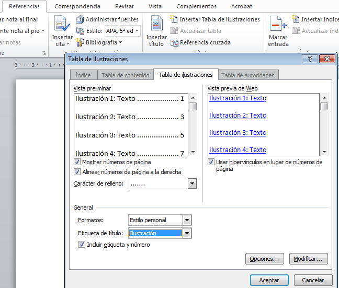Open the Estilo APA dropdown
The height and width of the screenshot is (288, 339).
click(137, 31)
